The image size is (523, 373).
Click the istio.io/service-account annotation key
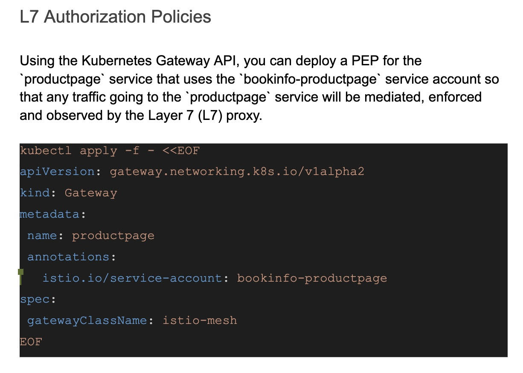(132, 278)
